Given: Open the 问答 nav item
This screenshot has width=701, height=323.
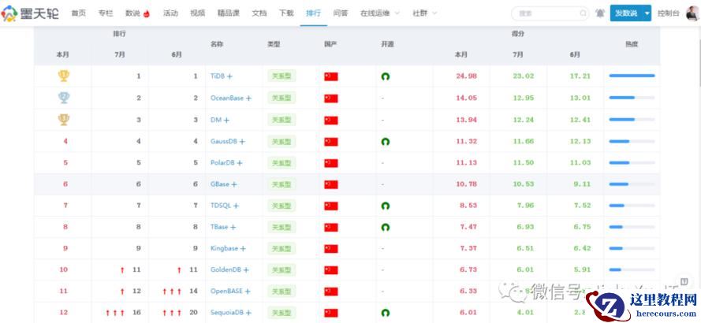Looking at the screenshot, I should [x=341, y=13].
